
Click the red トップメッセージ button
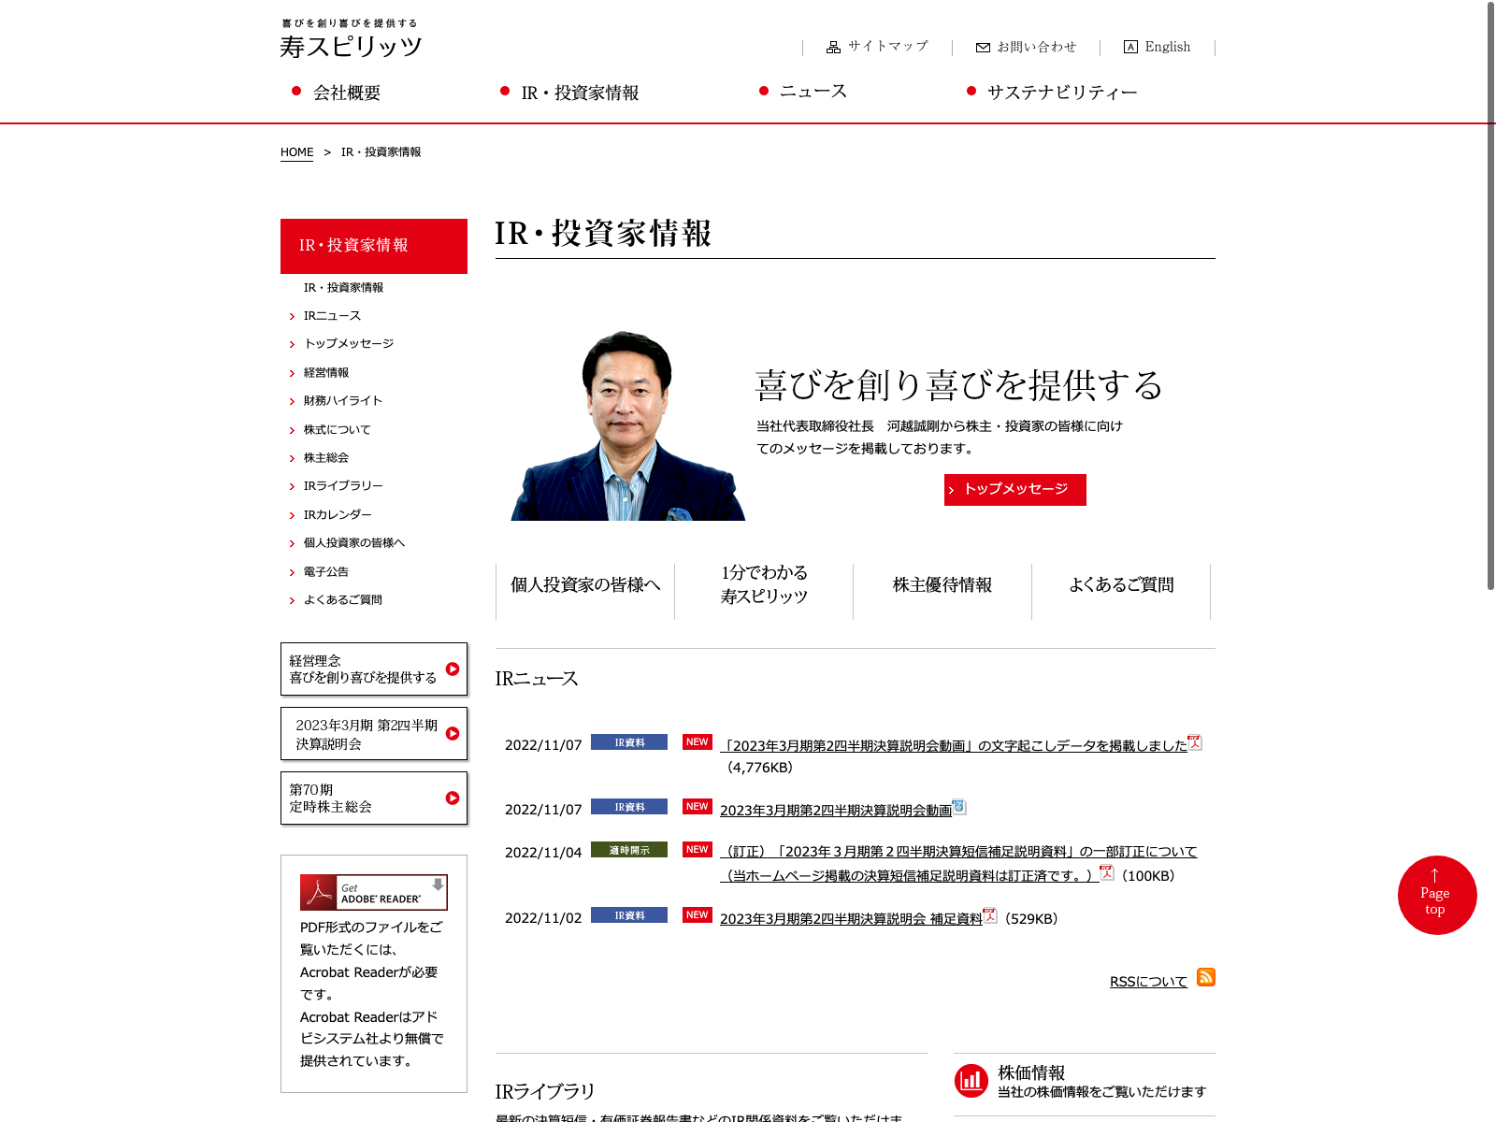pos(1014,489)
